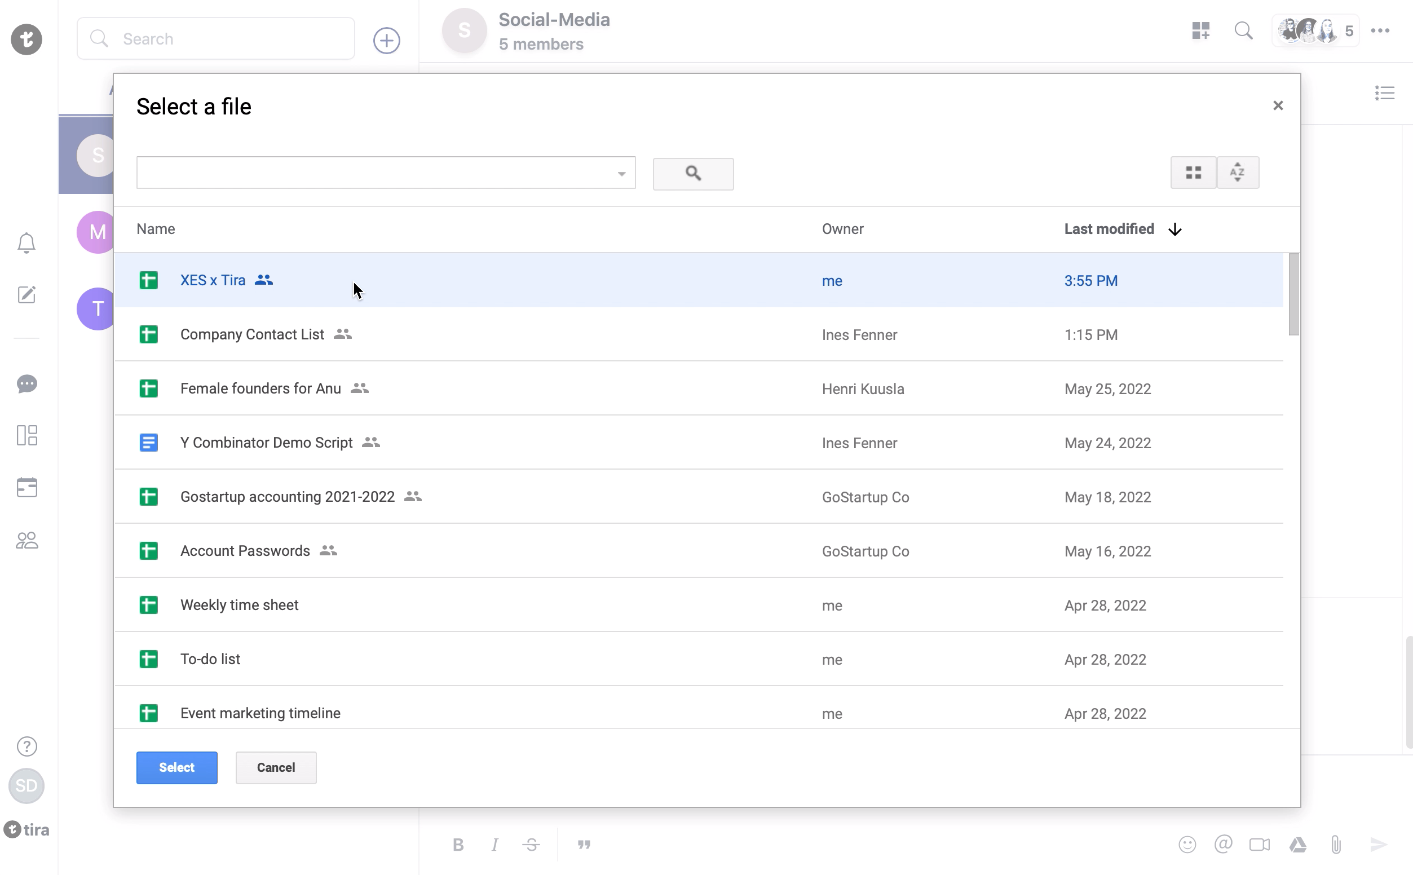Sort files by the Owner column header
Screen dimensions: 1413x875
842,229
